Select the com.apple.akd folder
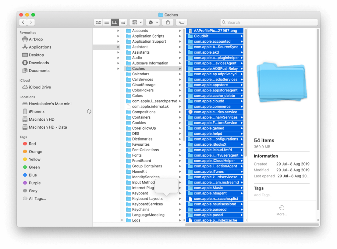 (x=215, y=52)
